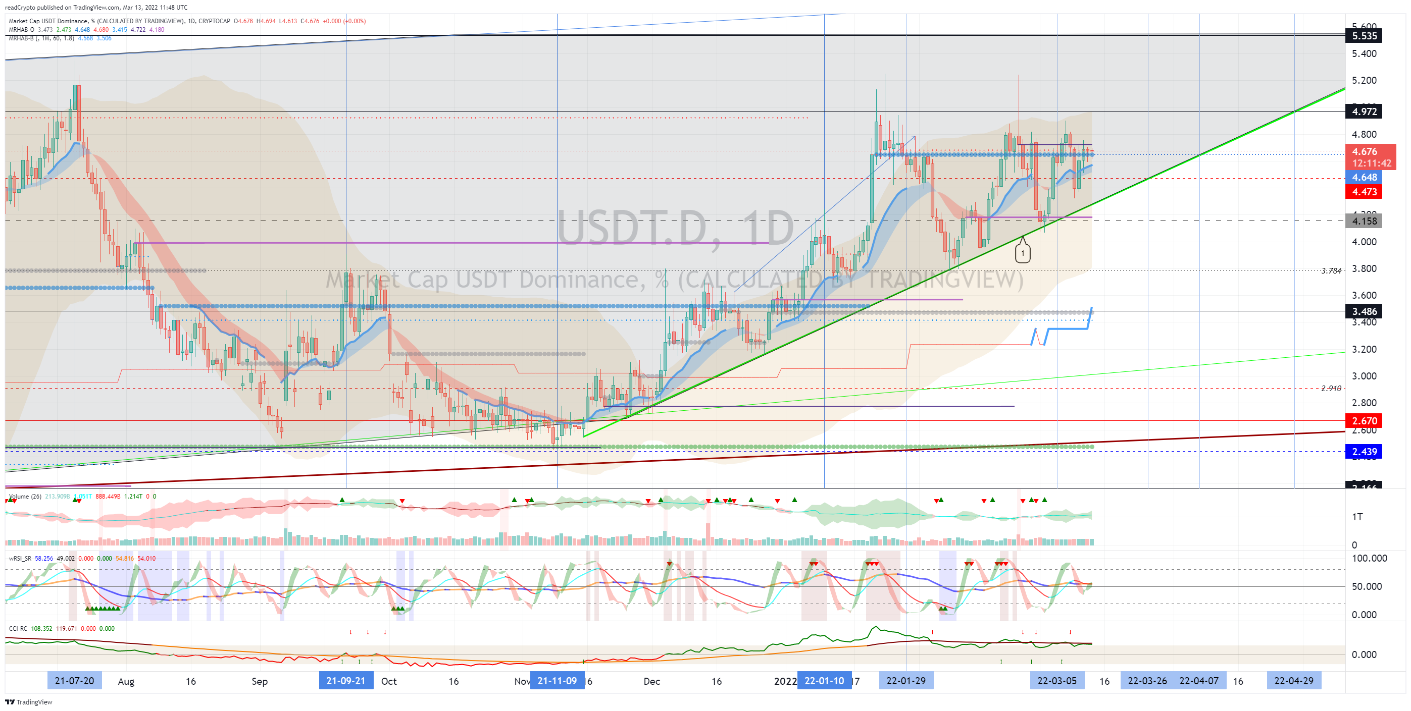
Task: Click the callout bubble labeled 1
Action: pyautogui.click(x=1022, y=252)
